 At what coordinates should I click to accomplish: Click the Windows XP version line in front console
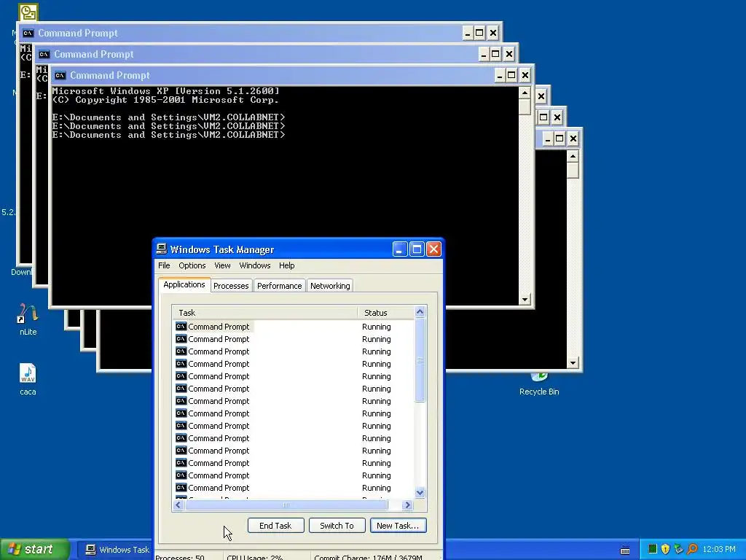pyautogui.click(x=165, y=91)
